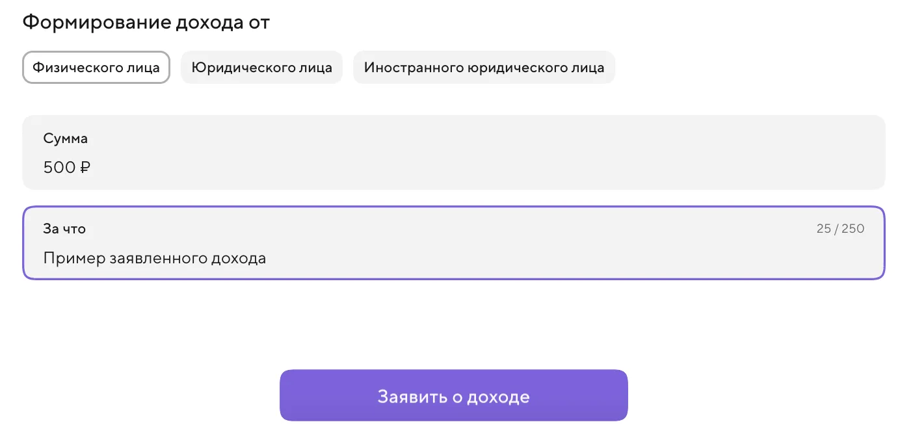Switch to "Иностранного юридического лица"
913x433 pixels.
484,68
